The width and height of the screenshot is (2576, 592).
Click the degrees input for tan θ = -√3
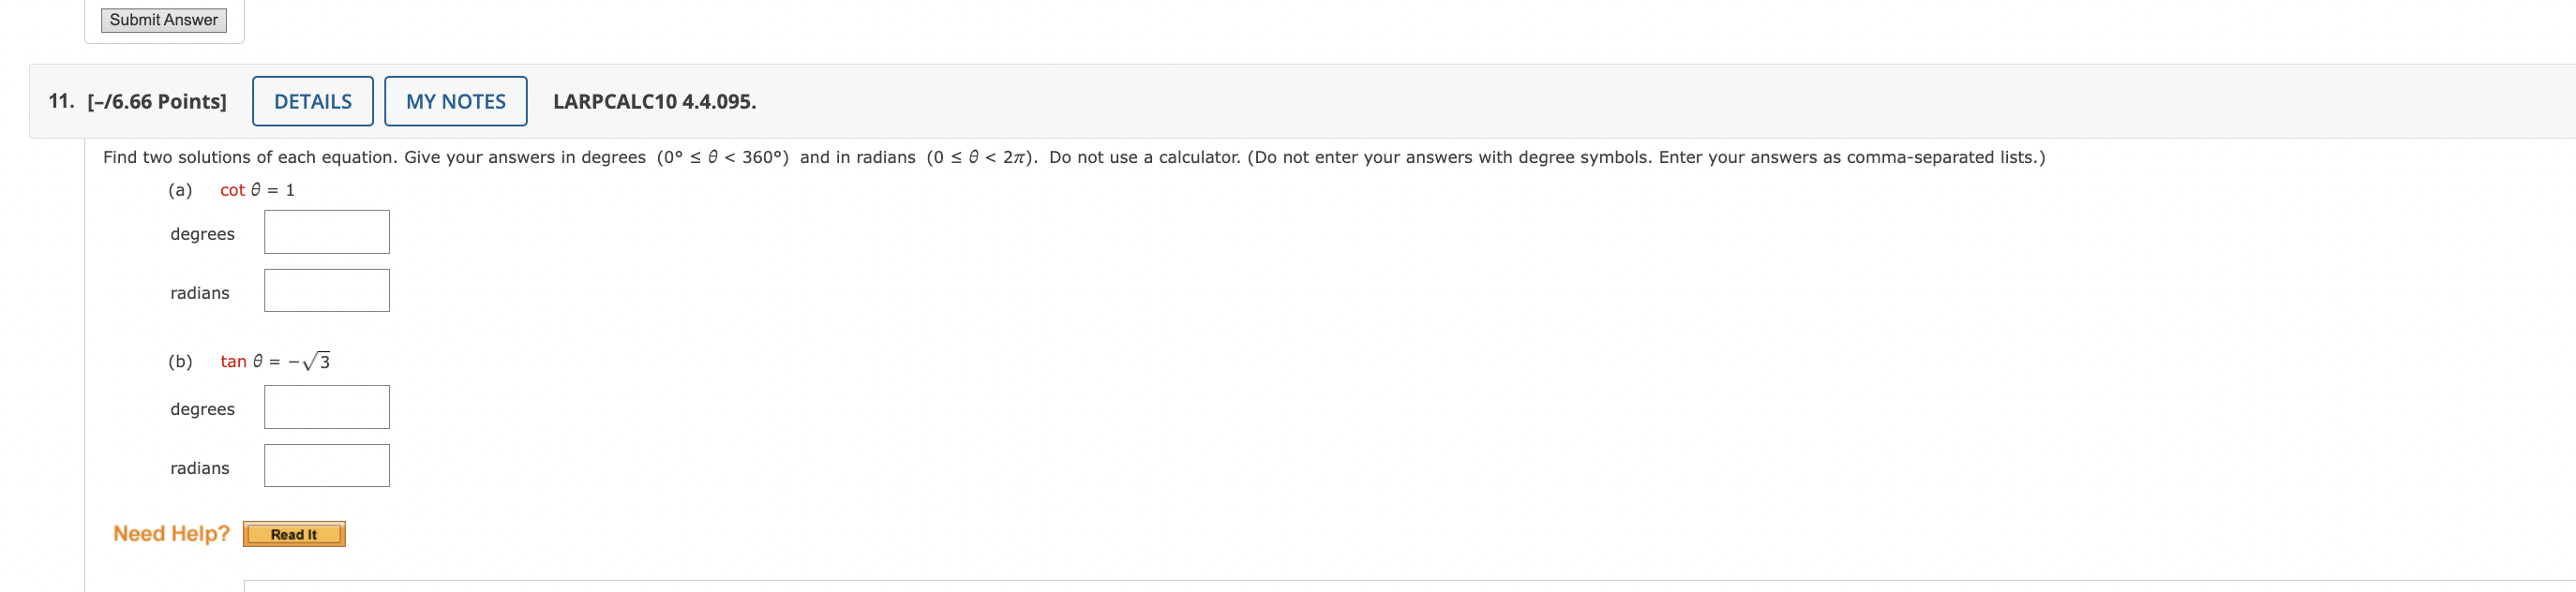[x=326, y=406]
